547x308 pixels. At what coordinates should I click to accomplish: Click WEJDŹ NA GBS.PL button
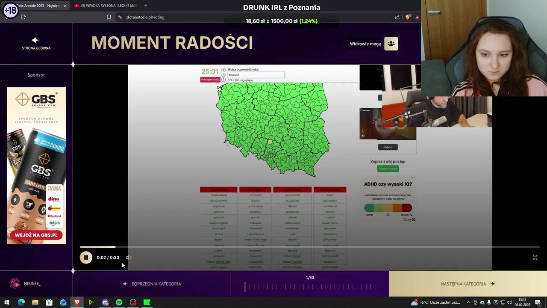tap(36, 235)
